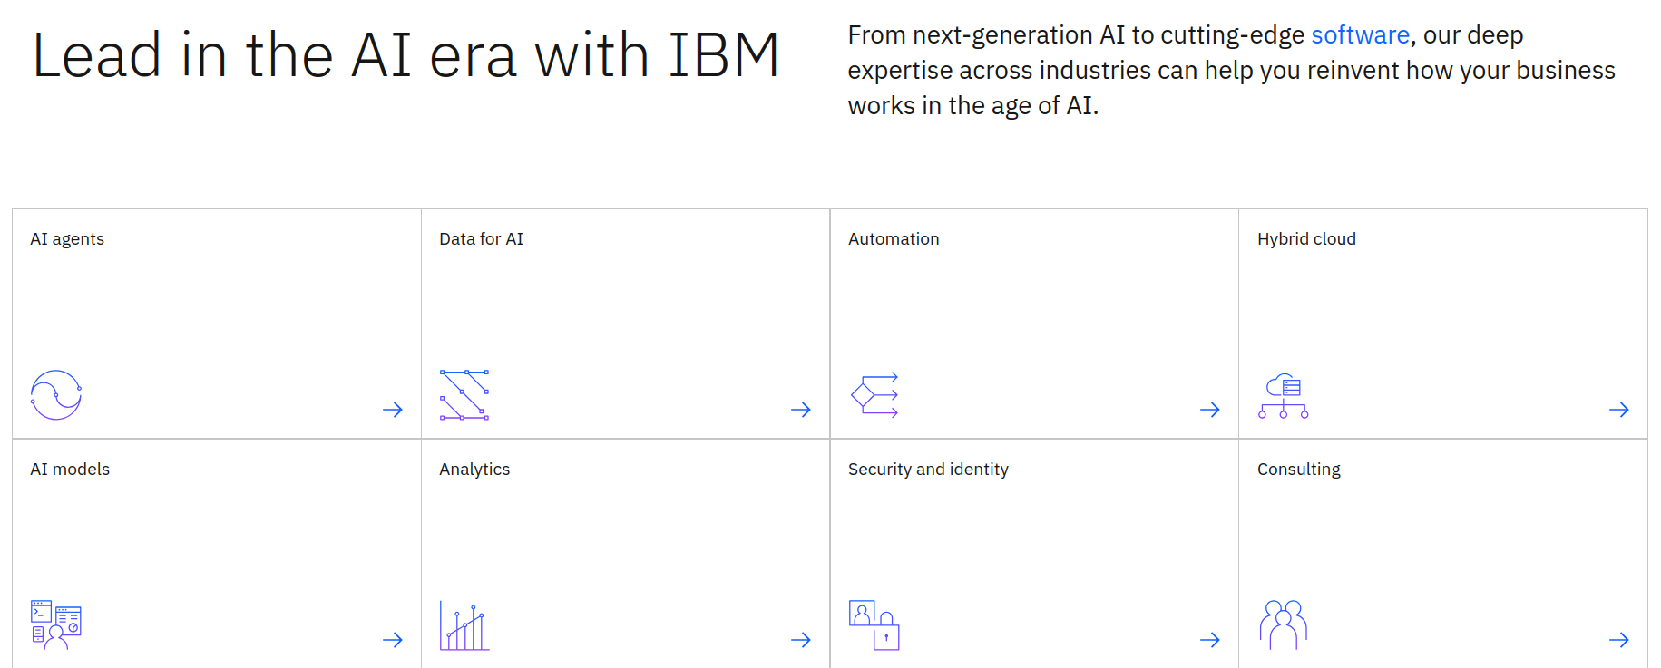Viewport: 1661px width, 668px height.
Task: Open the software hyperlink in the intro
Action: pos(1360,35)
